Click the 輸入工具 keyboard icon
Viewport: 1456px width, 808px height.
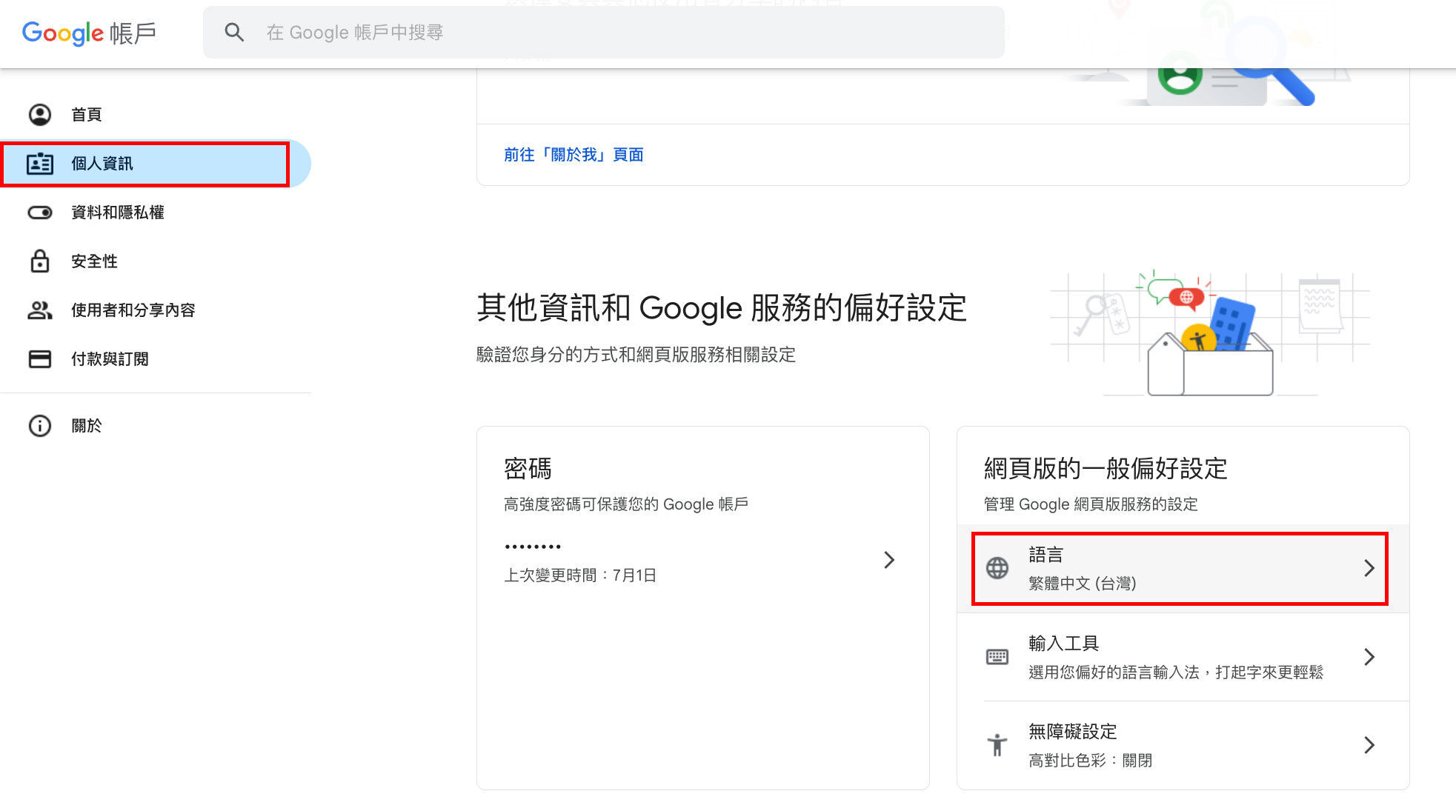[x=997, y=657]
